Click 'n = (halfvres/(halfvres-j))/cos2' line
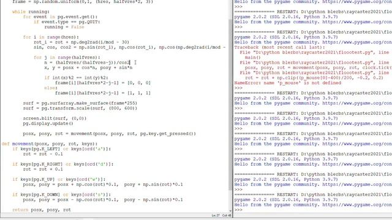This screenshot has width=392, height=220. (87, 62)
